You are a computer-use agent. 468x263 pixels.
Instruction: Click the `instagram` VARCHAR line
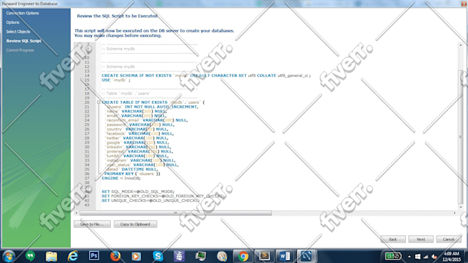[x=140, y=160]
